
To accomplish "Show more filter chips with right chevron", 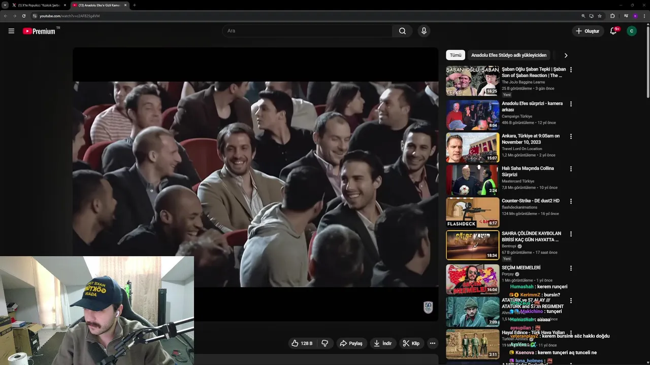I will (x=566, y=55).
